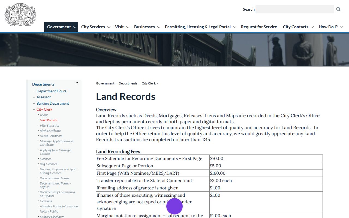The width and height of the screenshot is (349, 218).
Task: Open Hunting, Trapping and Sport Fishing Licenses
Action: coord(58,171)
